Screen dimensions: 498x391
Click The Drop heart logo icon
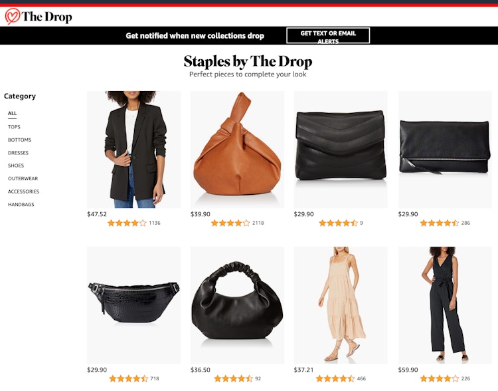coord(13,16)
